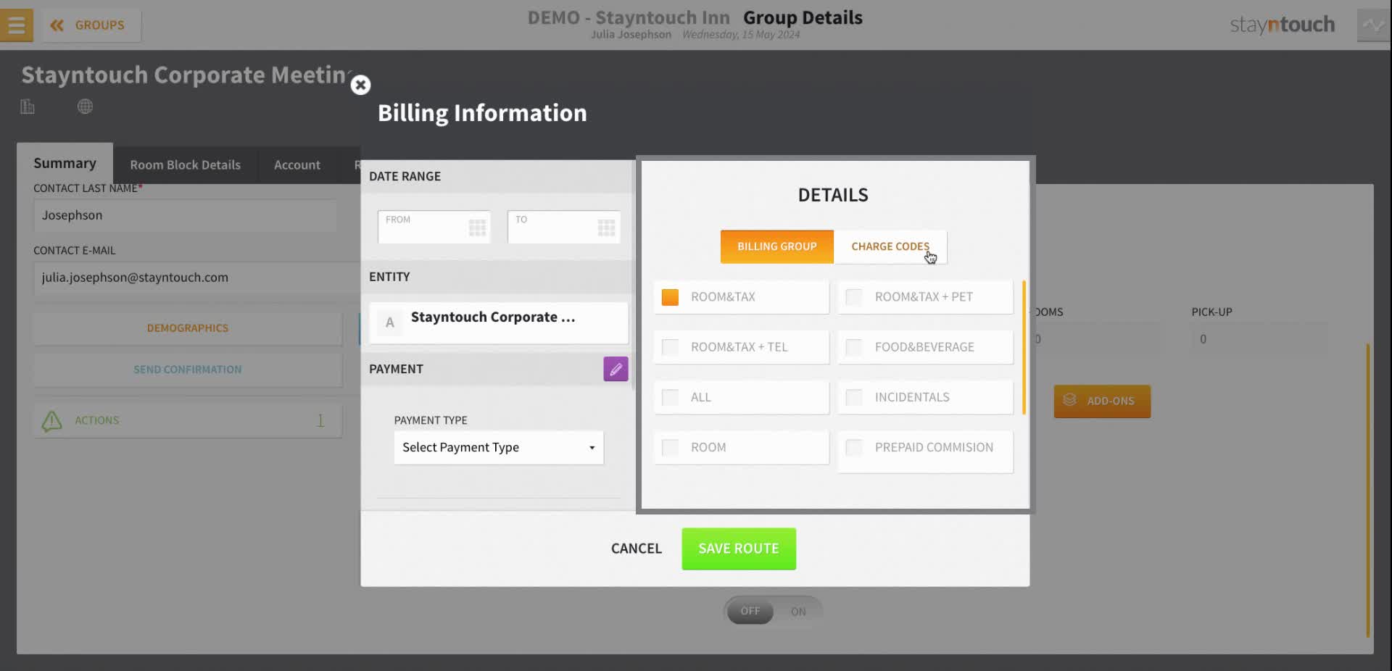
Task: Check the ROOM&TAX + PET option
Action: (x=925, y=297)
